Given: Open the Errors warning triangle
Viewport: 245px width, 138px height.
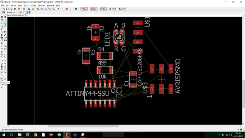Looking at the screenshot, I should click(x=2, y=87).
